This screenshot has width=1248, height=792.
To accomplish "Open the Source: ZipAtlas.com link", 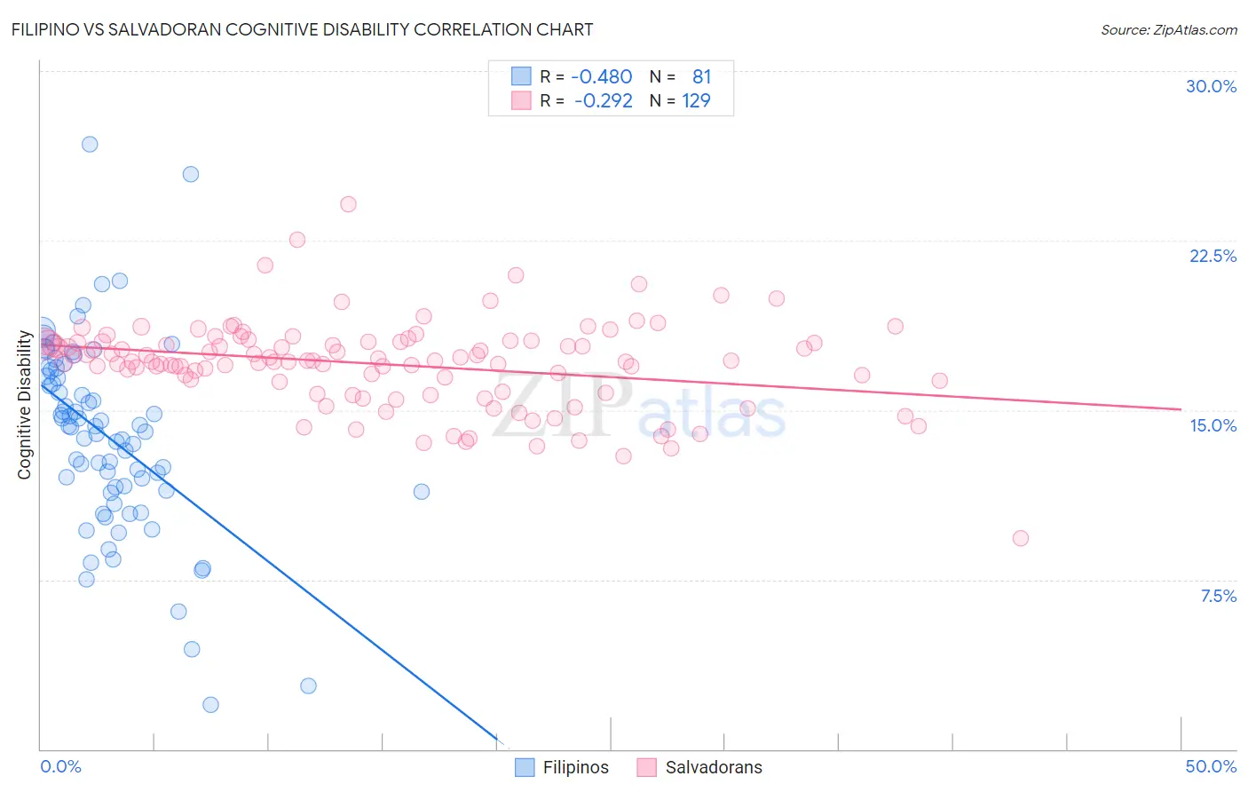I will click(x=1169, y=29).
